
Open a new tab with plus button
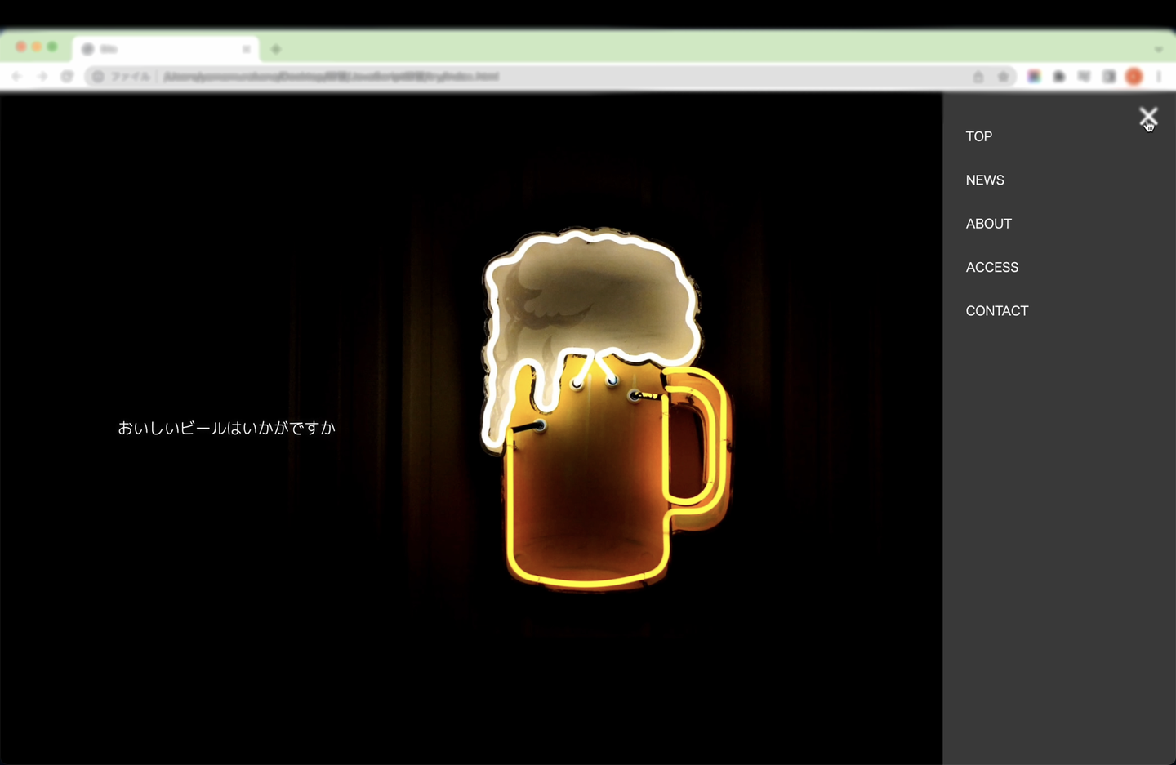[x=276, y=50]
